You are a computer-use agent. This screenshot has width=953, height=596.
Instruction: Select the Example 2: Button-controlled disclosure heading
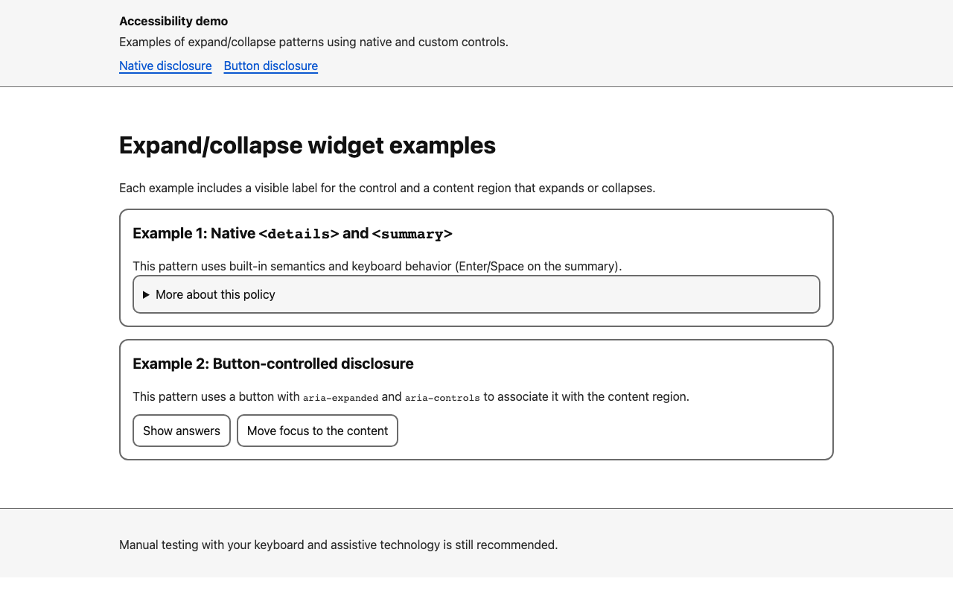pos(273,364)
